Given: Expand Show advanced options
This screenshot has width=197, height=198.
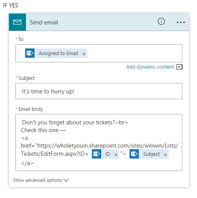Looking at the screenshot, I should point(41,180).
